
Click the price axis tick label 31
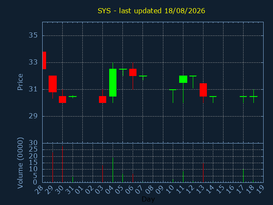(33, 89)
